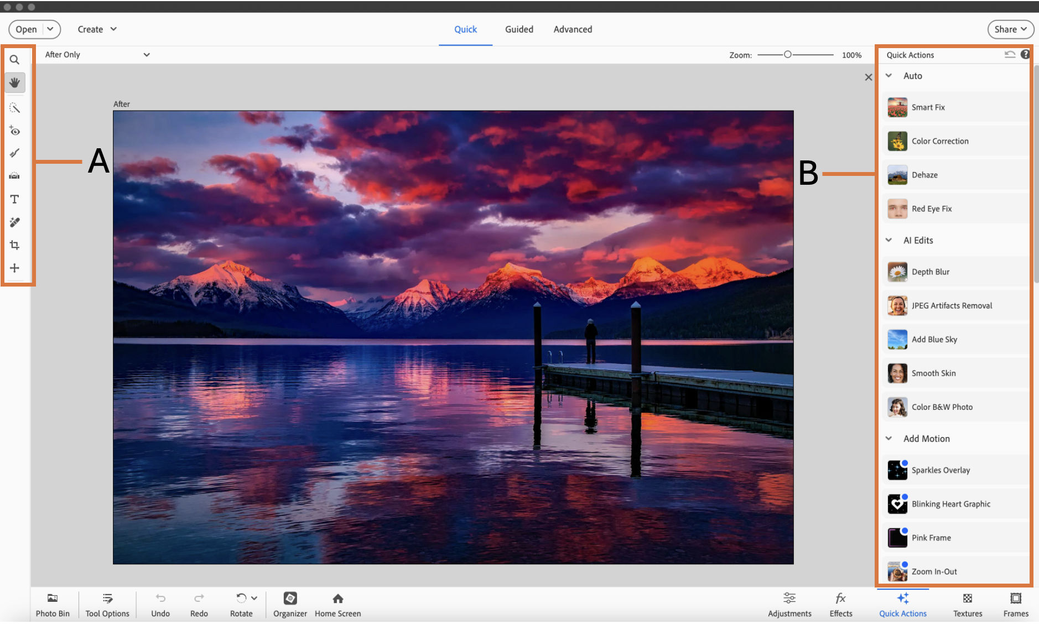1039x624 pixels.
Task: Show the Photo Bin
Action: click(53, 605)
